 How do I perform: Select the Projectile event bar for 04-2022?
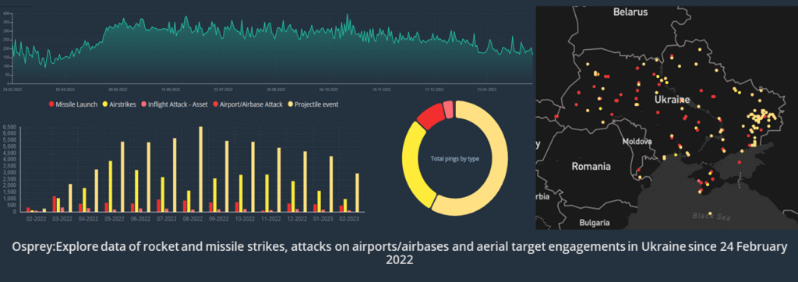pyautogui.click(x=97, y=190)
